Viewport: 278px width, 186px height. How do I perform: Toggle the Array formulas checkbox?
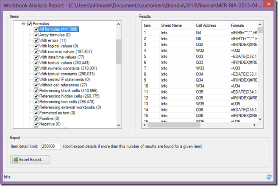click(x=36, y=35)
